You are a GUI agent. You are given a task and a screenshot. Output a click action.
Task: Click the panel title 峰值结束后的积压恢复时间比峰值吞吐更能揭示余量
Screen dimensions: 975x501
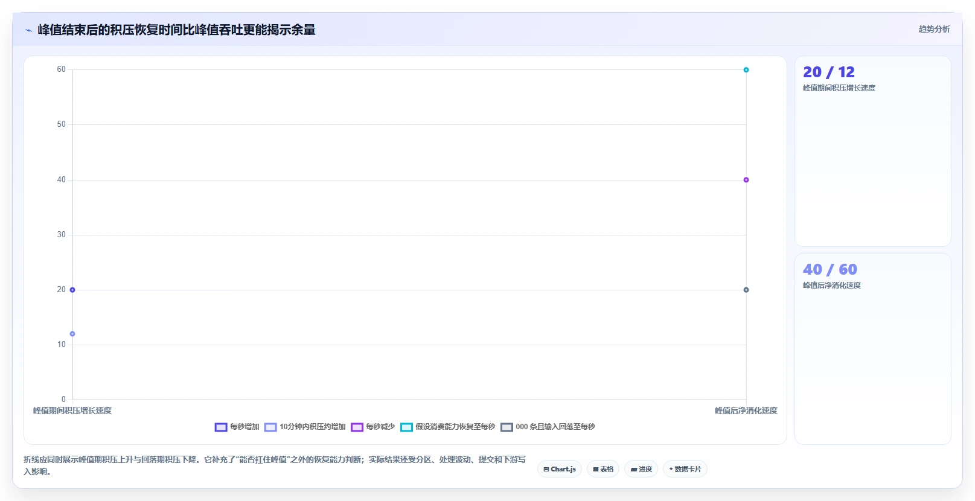pos(176,30)
